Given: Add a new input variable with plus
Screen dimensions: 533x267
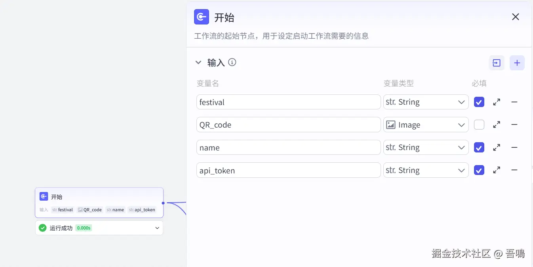Looking at the screenshot, I should coord(517,63).
